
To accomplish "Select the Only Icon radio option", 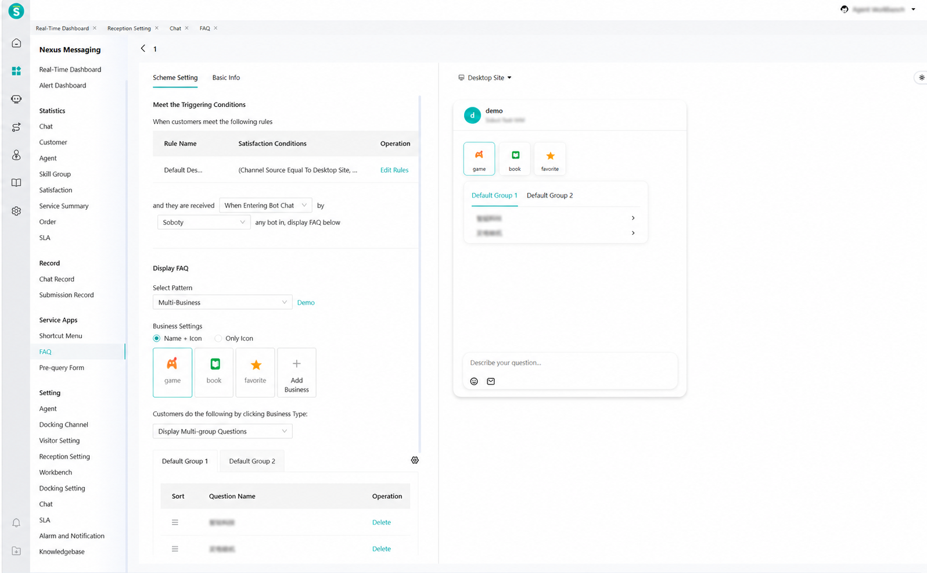I will [x=218, y=338].
